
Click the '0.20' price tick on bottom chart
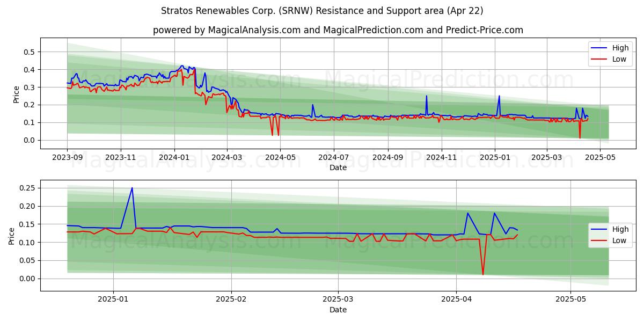tap(27, 207)
